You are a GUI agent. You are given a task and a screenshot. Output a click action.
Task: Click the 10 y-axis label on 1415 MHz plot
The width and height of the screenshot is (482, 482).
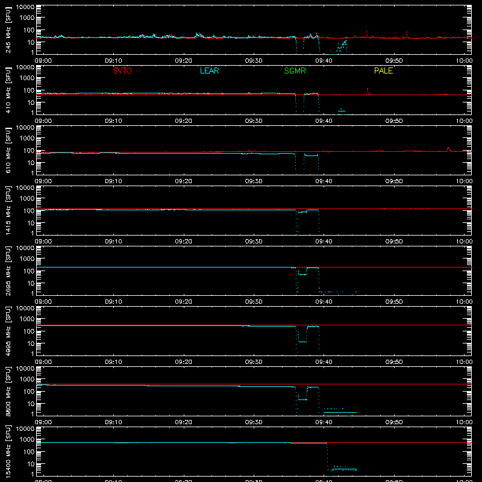click(31, 223)
